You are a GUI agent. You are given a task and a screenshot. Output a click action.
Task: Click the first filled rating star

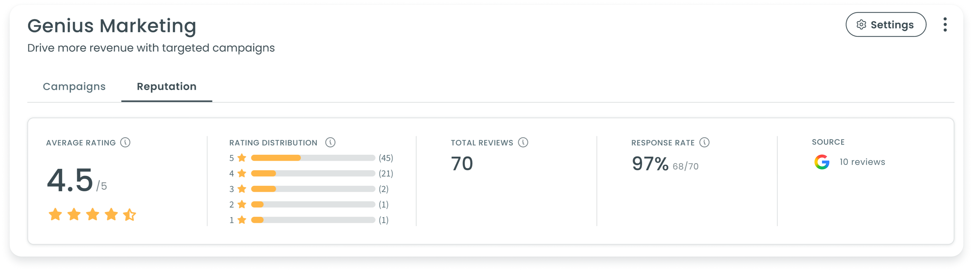pyautogui.click(x=55, y=214)
